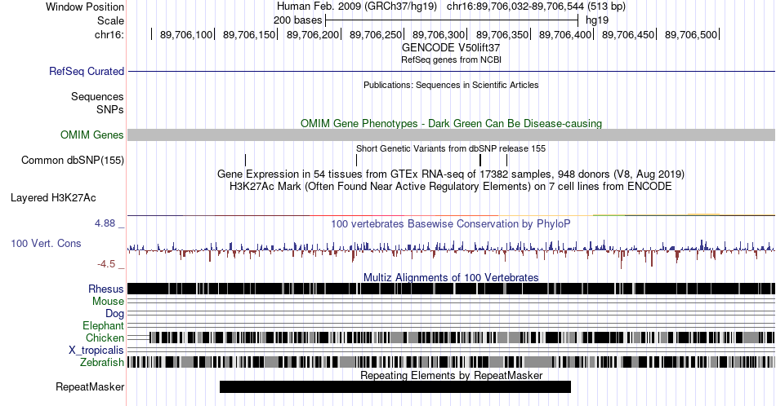The height and width of the screenshot is (406, 776).
Task: Select the Layered H3K27Ac track label
Action: click(x=53, y=197)
